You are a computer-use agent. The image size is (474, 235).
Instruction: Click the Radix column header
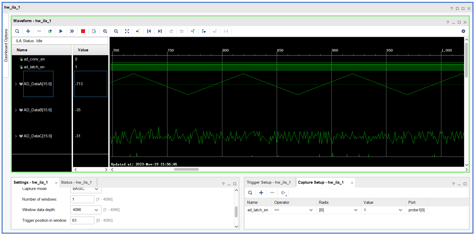click(338, 202)
